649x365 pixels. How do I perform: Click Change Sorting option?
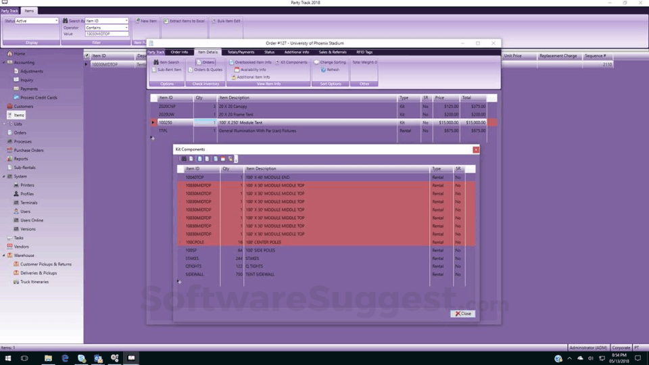330,62
